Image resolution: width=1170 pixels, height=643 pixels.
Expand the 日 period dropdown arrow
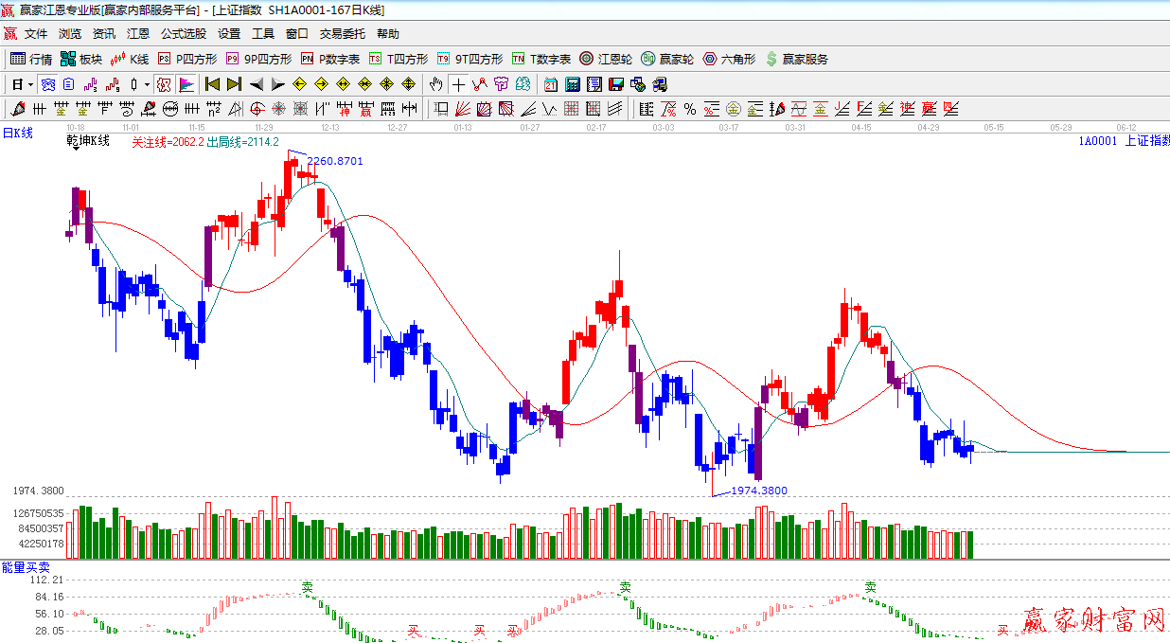click(x=30, y=84)
